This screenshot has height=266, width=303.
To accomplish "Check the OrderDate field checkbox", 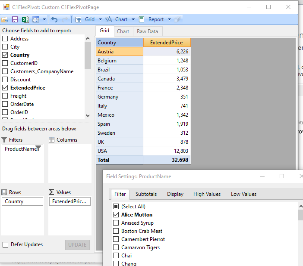I will (5, 104).
